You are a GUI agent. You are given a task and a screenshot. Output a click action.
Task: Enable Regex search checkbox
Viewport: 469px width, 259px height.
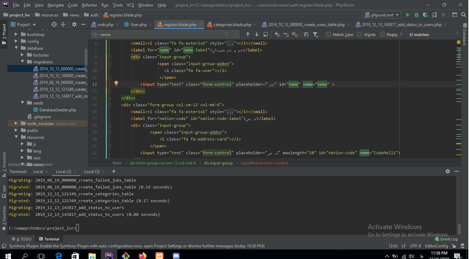click(x=382, y=34)
